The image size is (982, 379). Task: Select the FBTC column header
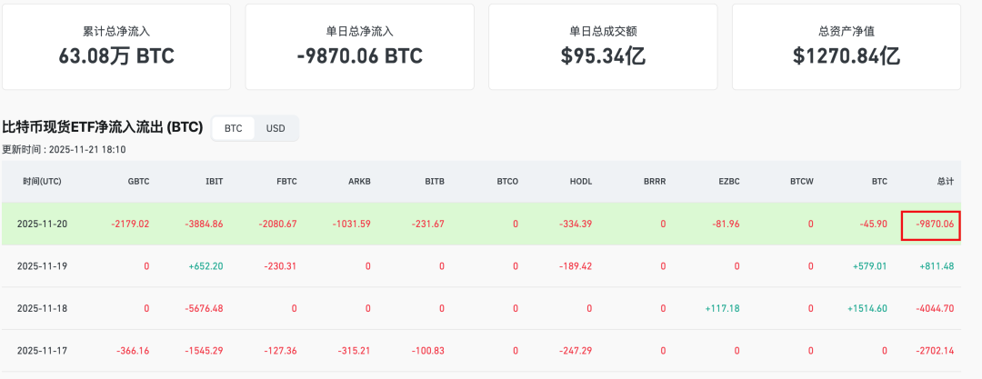[x=286, y=182]
